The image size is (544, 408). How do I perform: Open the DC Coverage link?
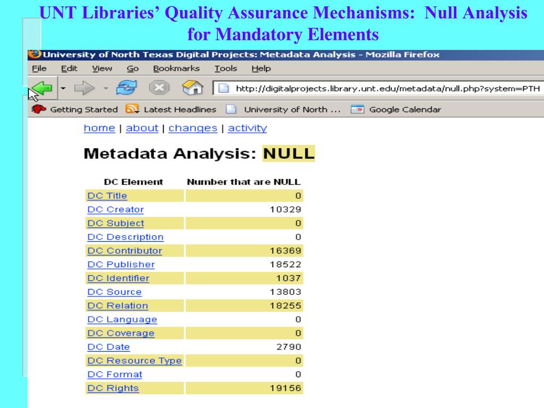coord(121,334)
